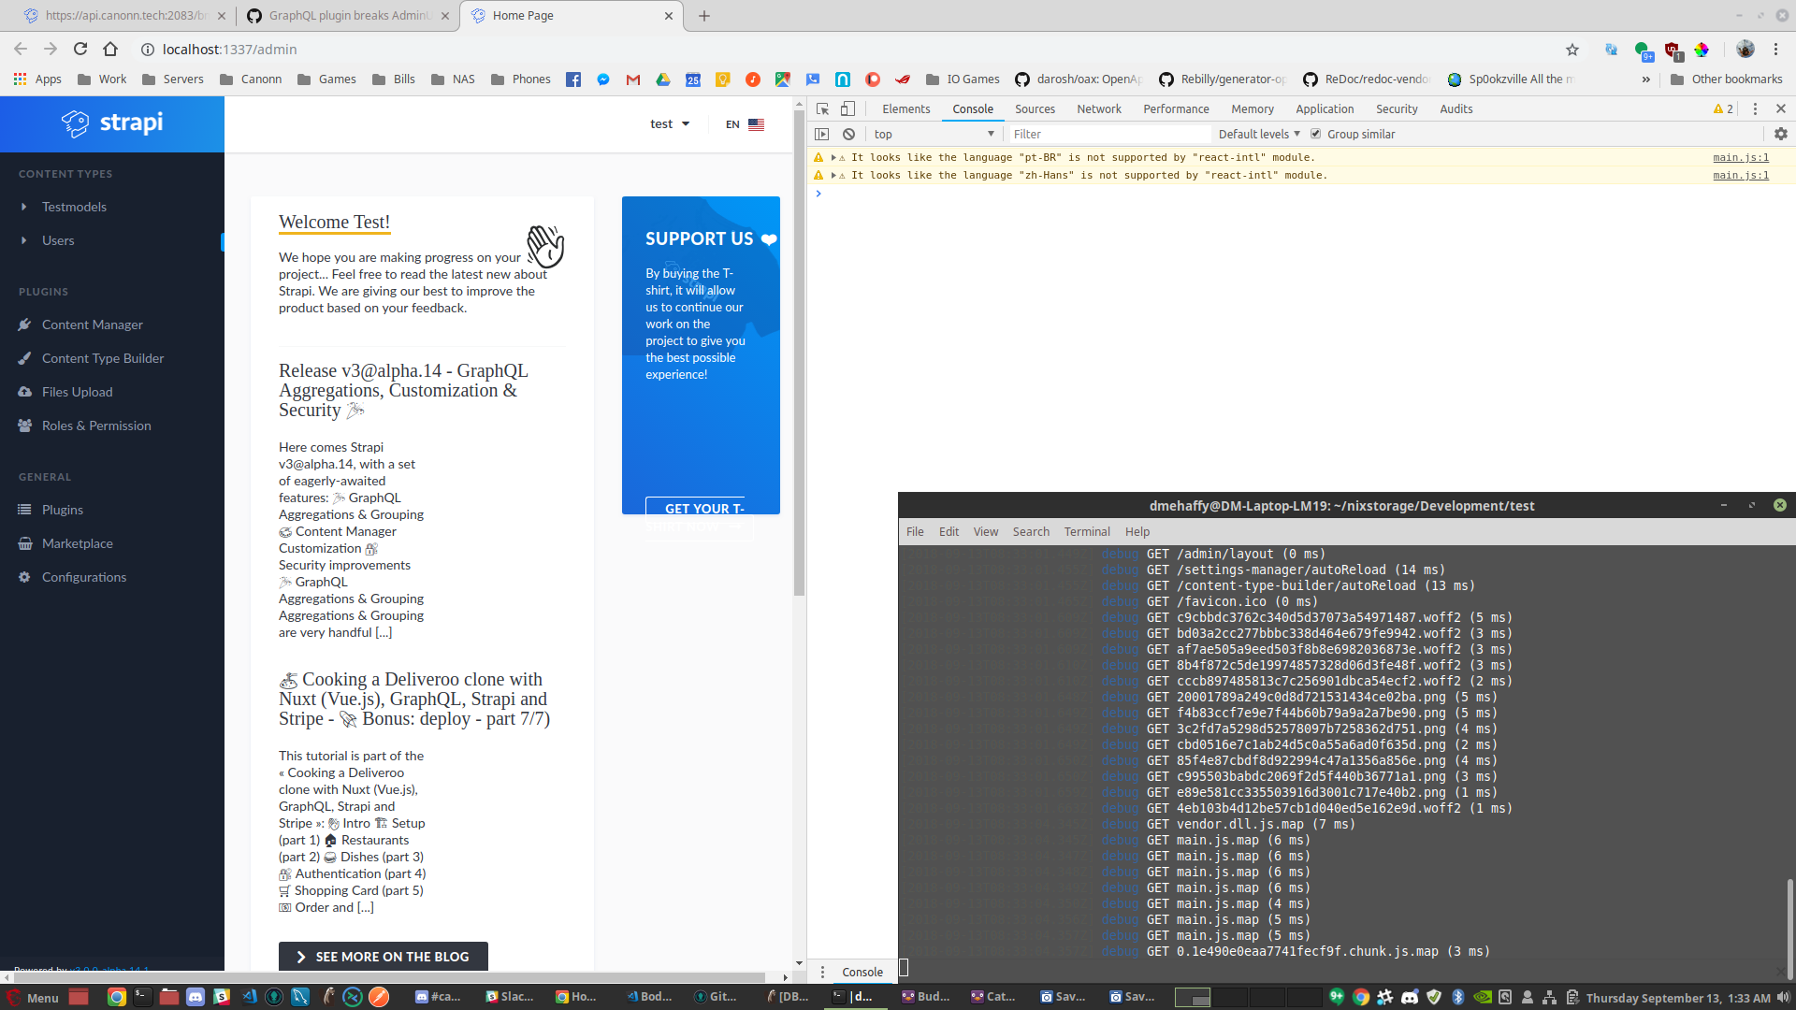Image resolution: width=1796 pixels, height=1010 pixels.
Task: Open Strapi Configurations gear
Action: point(23,577)
